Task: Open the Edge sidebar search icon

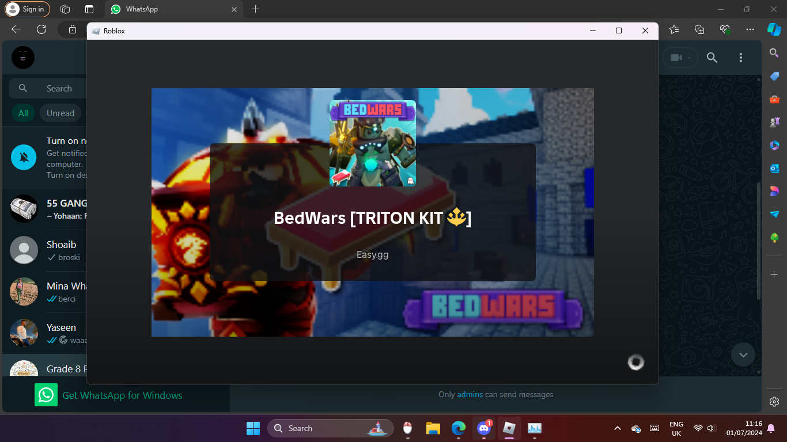Action: (x=774, y=53)
